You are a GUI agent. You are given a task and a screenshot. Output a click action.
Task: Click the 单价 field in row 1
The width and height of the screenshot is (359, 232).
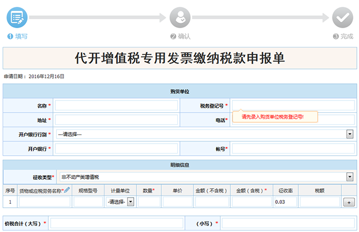point(177,202)
